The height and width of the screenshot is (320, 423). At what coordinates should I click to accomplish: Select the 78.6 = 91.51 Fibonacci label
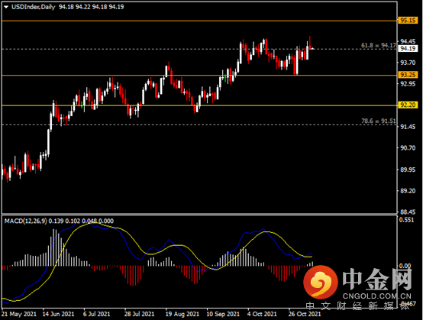tap(378, 121)
